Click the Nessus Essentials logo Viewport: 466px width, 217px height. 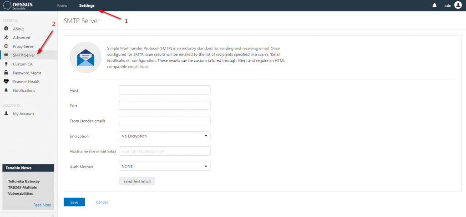point(18,5)
